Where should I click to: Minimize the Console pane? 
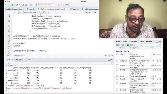pos(109,60)
